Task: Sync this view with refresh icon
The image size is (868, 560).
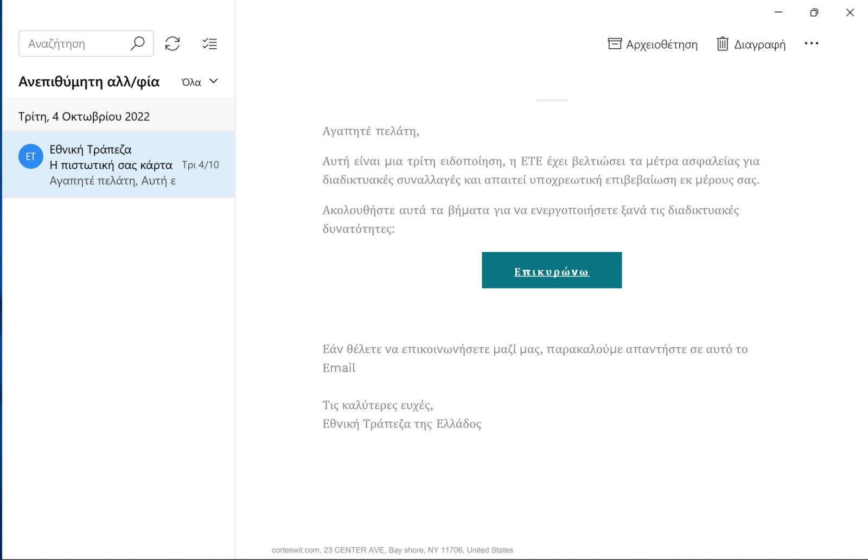Action: (173, 43)
